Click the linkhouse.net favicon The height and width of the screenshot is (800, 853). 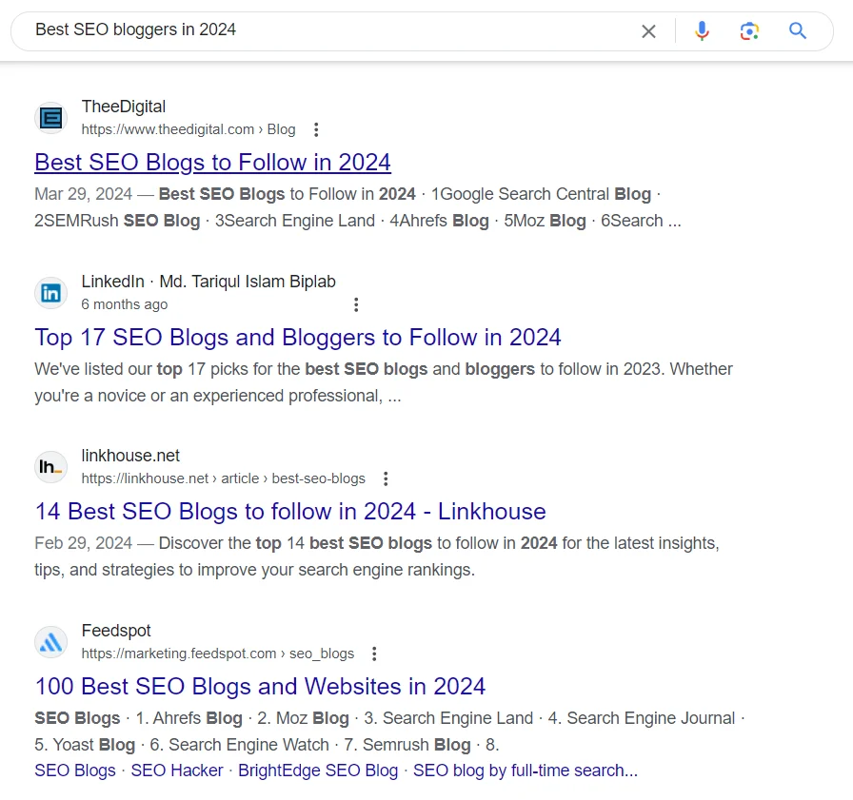coord(51,467)
